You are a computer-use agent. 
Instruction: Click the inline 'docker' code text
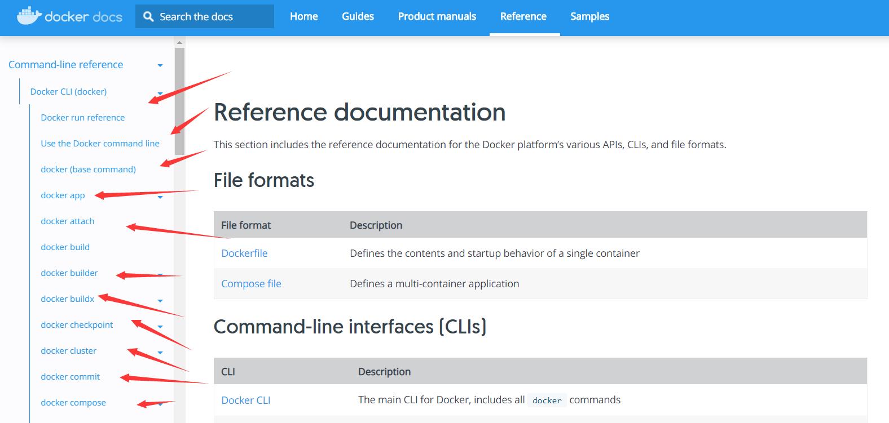(547, 400)
